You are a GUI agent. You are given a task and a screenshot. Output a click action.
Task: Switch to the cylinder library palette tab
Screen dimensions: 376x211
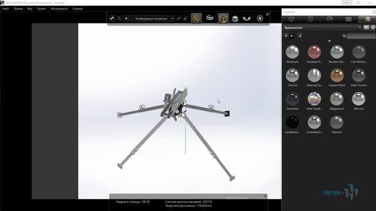click(310, 19)
